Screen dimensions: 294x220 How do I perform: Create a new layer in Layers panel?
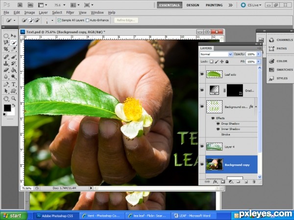(x=246, y=182)
